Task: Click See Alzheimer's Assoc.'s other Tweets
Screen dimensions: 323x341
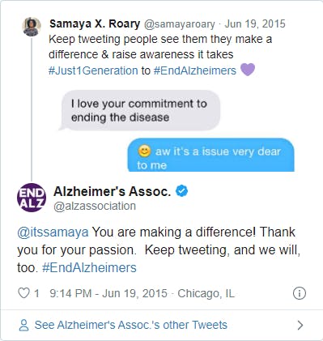Action: click(x=131, y=325)
